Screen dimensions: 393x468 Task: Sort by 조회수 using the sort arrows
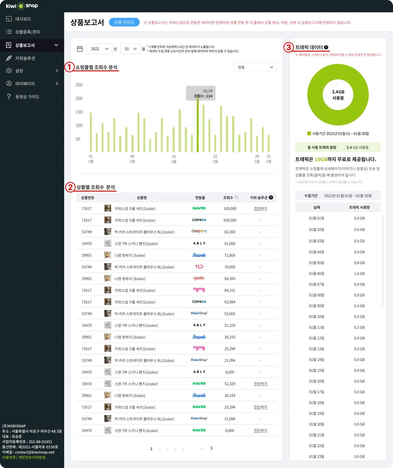pyautogui.click(x=236, y=197)
